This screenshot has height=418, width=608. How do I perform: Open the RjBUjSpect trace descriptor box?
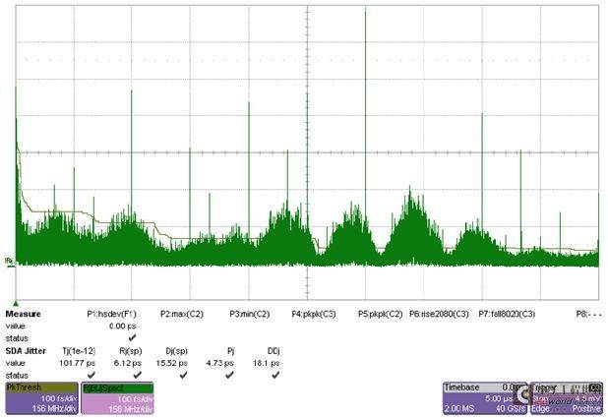click(117, 398)
